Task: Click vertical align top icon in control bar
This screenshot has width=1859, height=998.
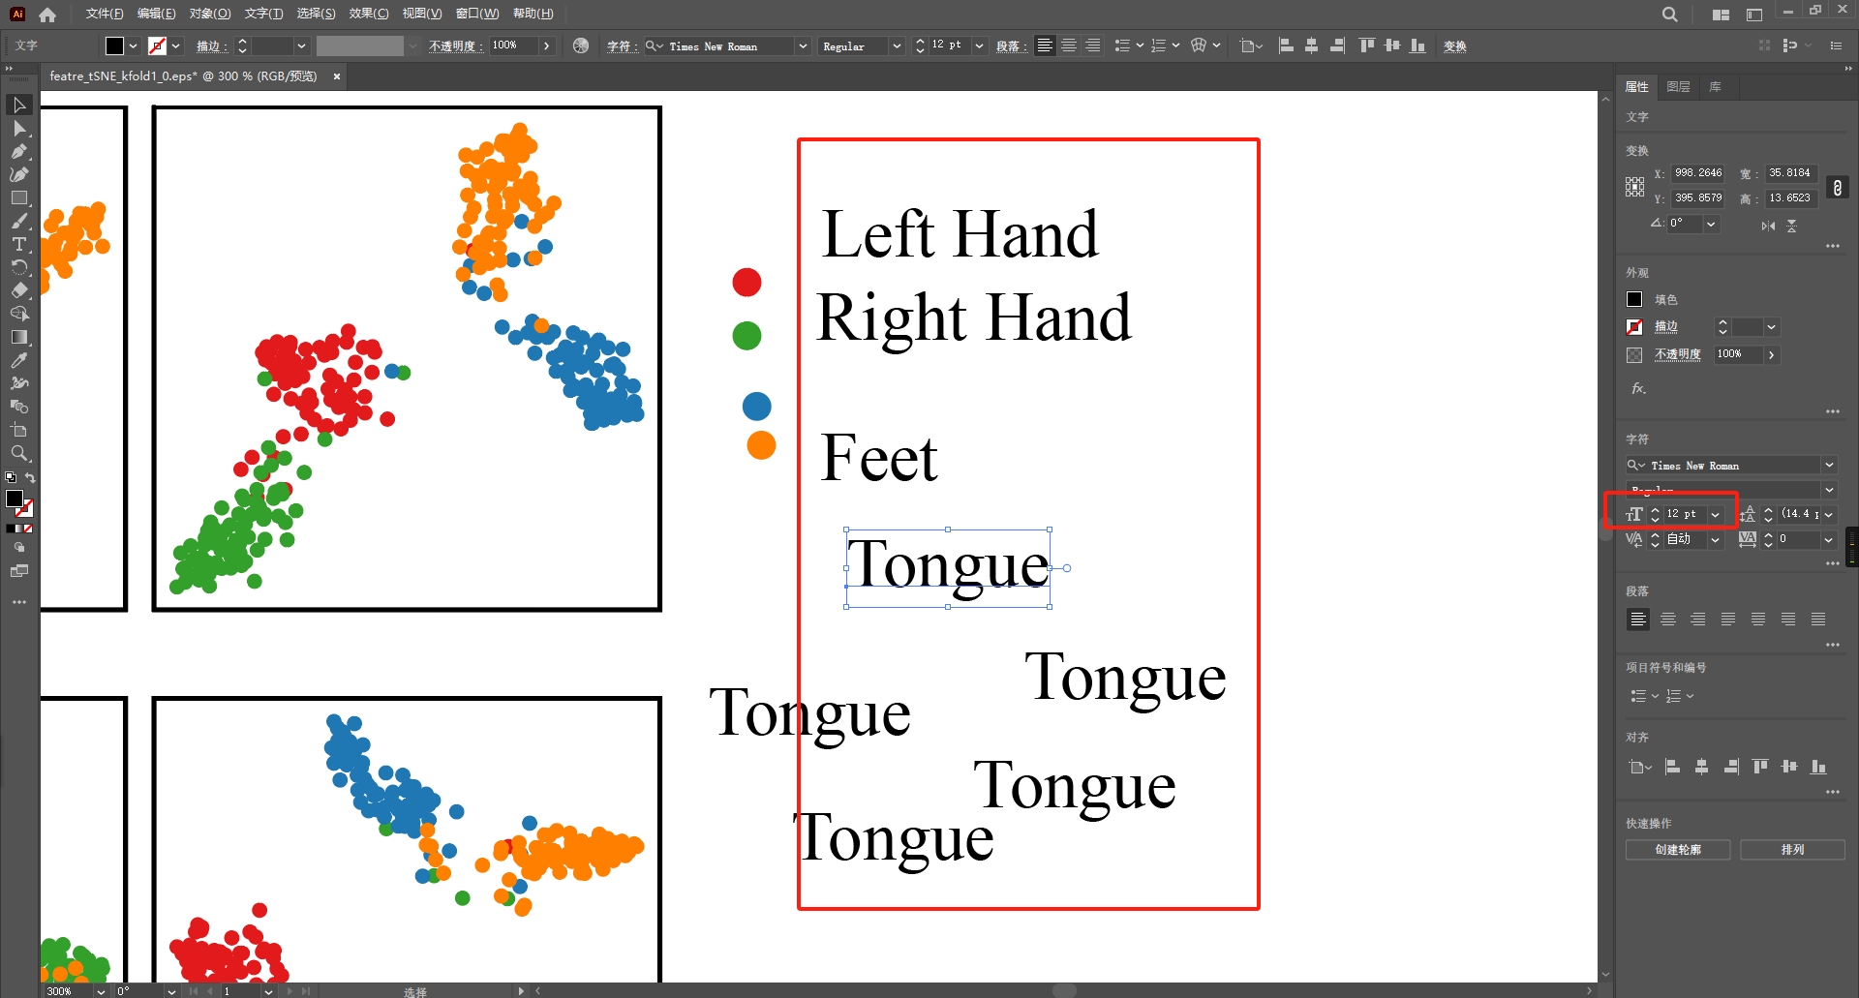Action: 1366,45
